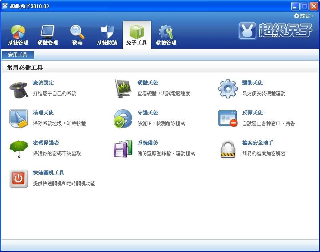Click the 檔案安全助手 text link
The height and width of the screenshot is (252, 320).
pyautogui.click(x=258, y=143)
